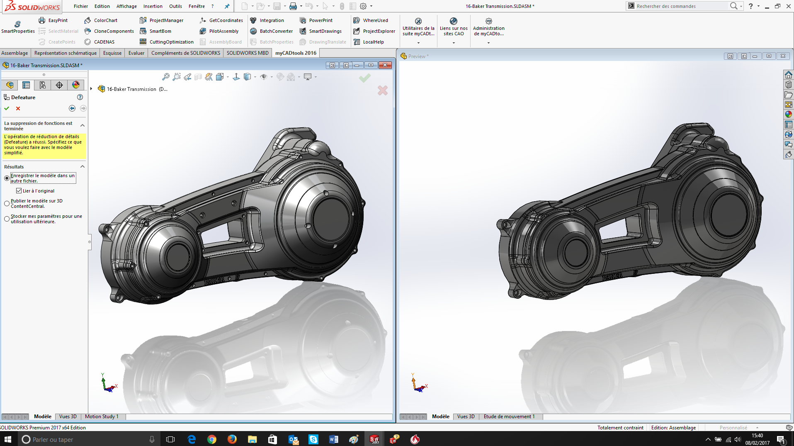794x446 pixels.
Task: Launch ProjectManager
Action: point(162,20)
